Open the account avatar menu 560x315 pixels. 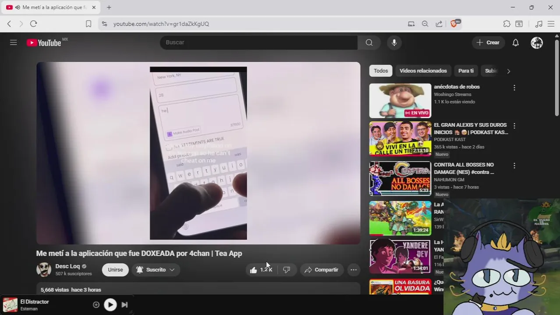coord(537,42)
